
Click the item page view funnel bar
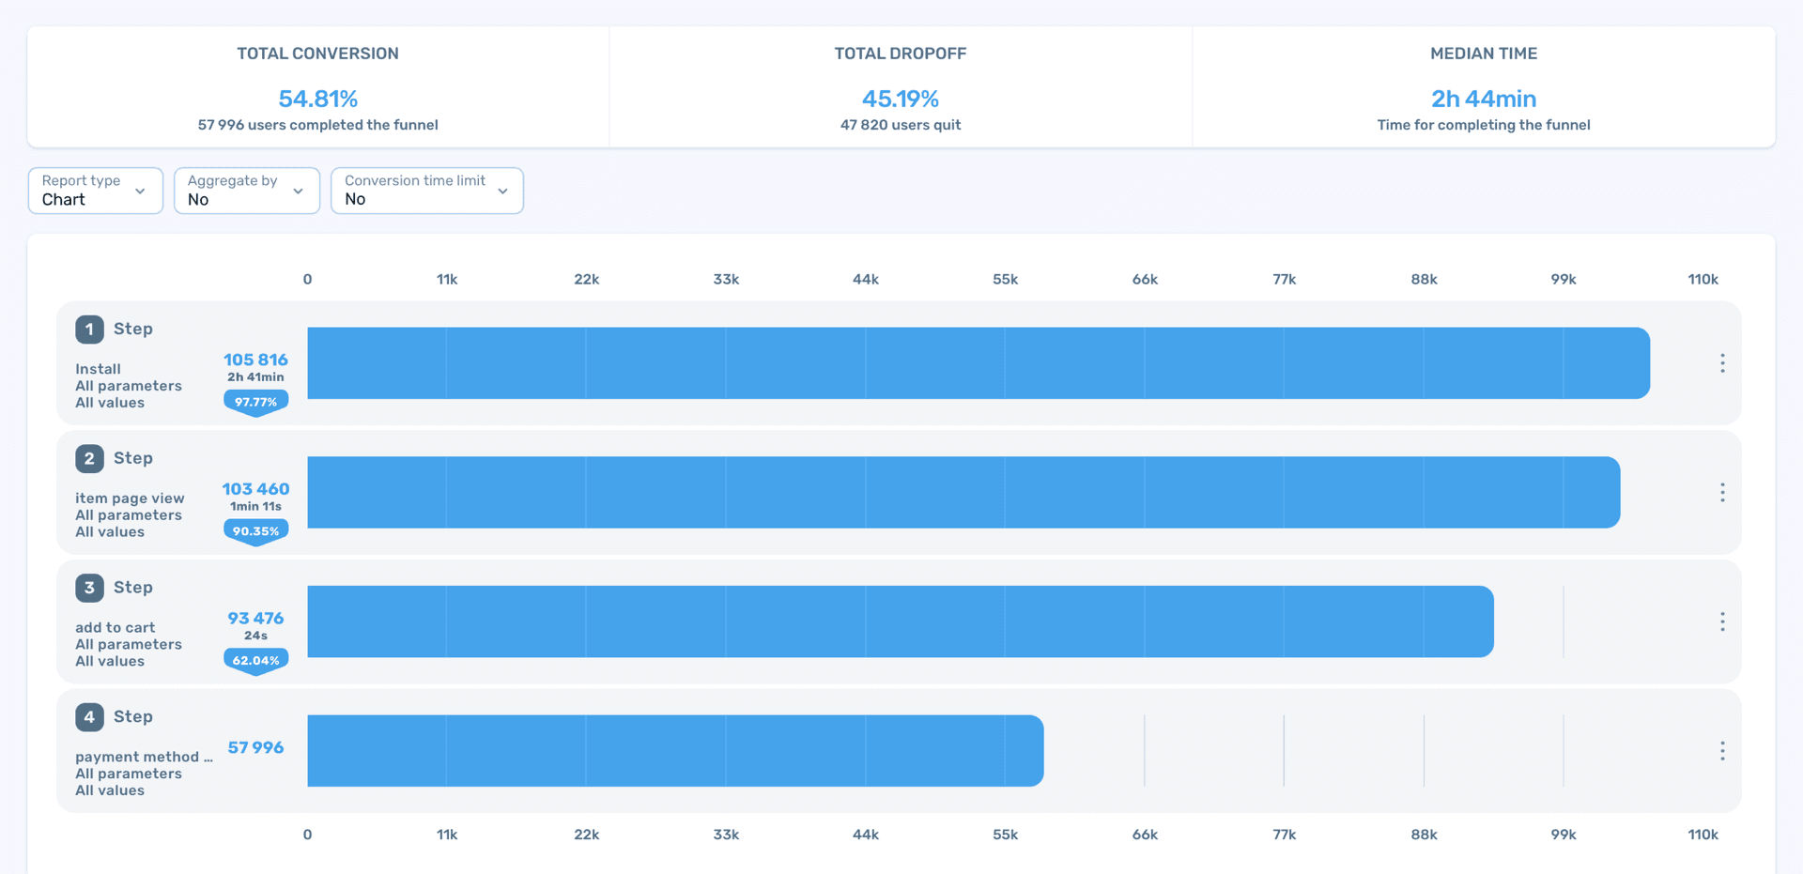[963, 493]
